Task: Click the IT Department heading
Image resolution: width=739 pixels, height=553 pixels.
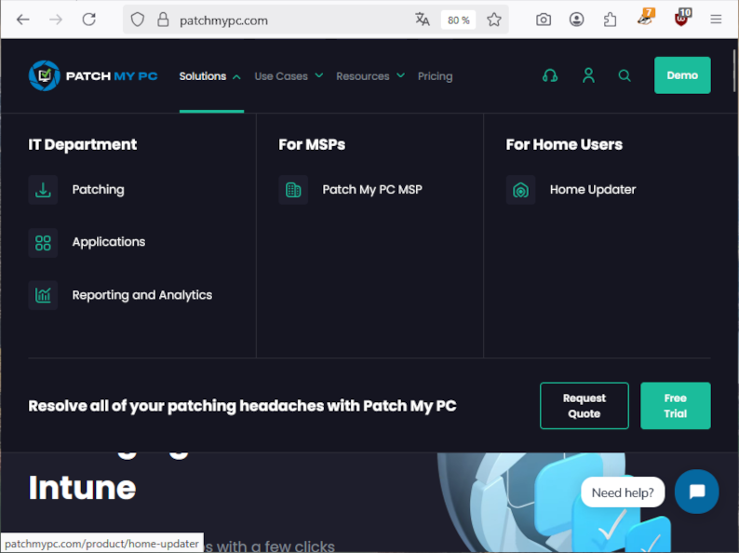Action: pos(83,144)
